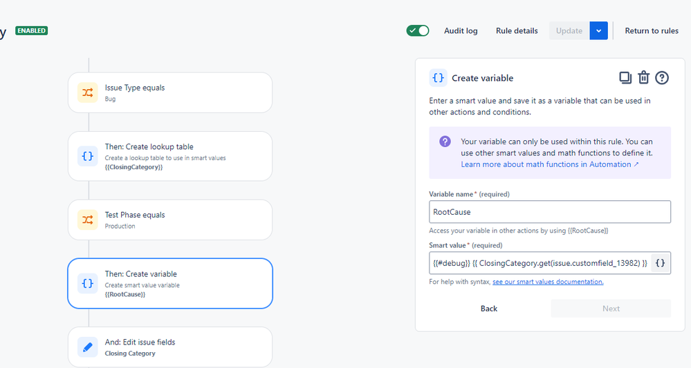The width and height of the screenshot is (691, 368).
Task: Click the Edit issue fields pencil icon
Action: point(88,347)
